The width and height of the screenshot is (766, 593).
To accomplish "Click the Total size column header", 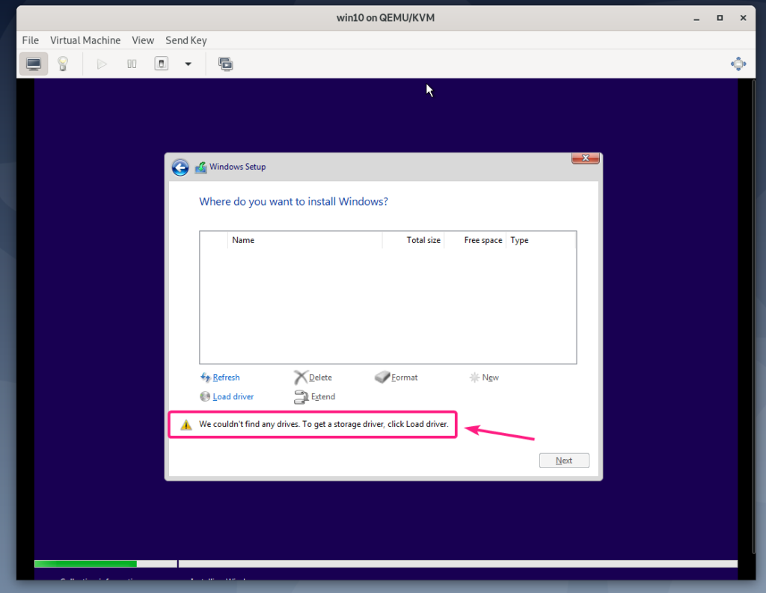I will click(x=423, y=240).
